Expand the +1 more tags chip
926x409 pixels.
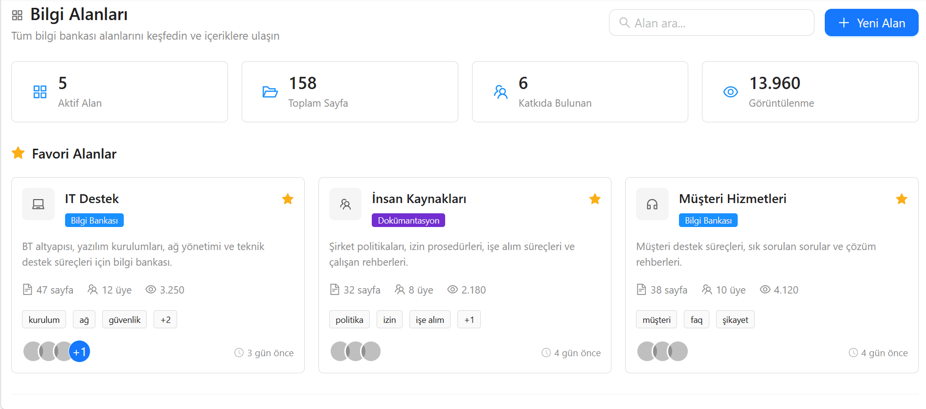click(x=469, y=319)
